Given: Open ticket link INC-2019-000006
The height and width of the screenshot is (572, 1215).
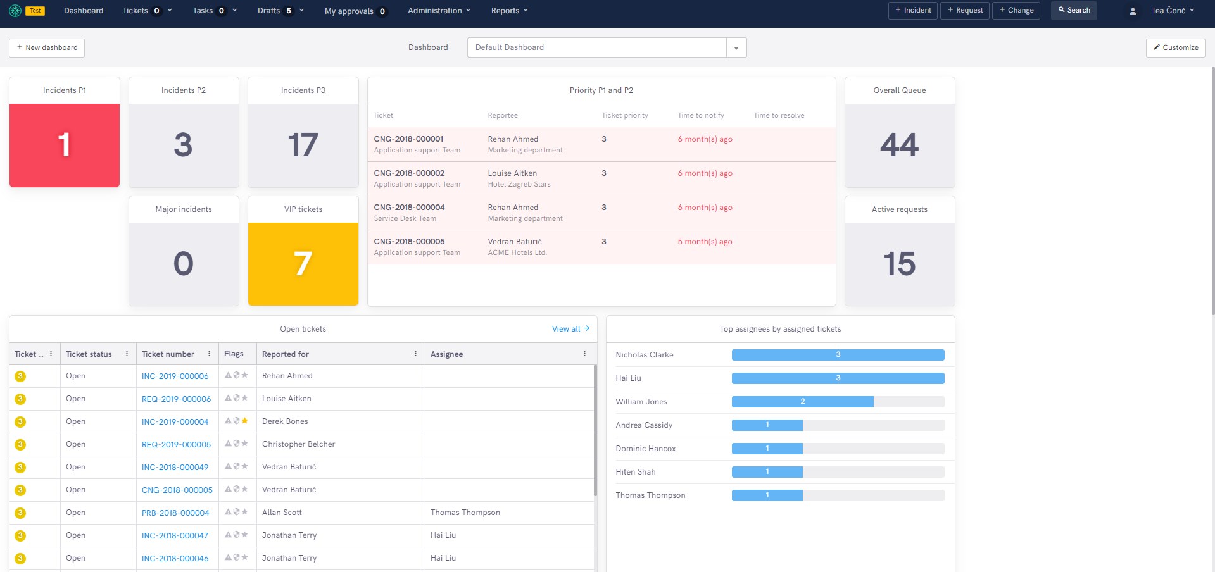Looking at the screenshot, I should click(175, 376).
